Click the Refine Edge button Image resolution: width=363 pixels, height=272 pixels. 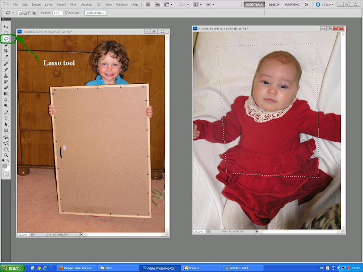pyautogui.click(x=96, y=13)
